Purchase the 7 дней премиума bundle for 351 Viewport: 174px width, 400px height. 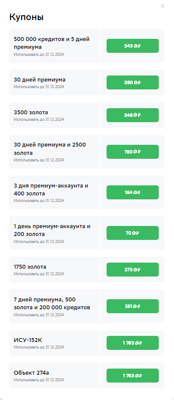133,306
